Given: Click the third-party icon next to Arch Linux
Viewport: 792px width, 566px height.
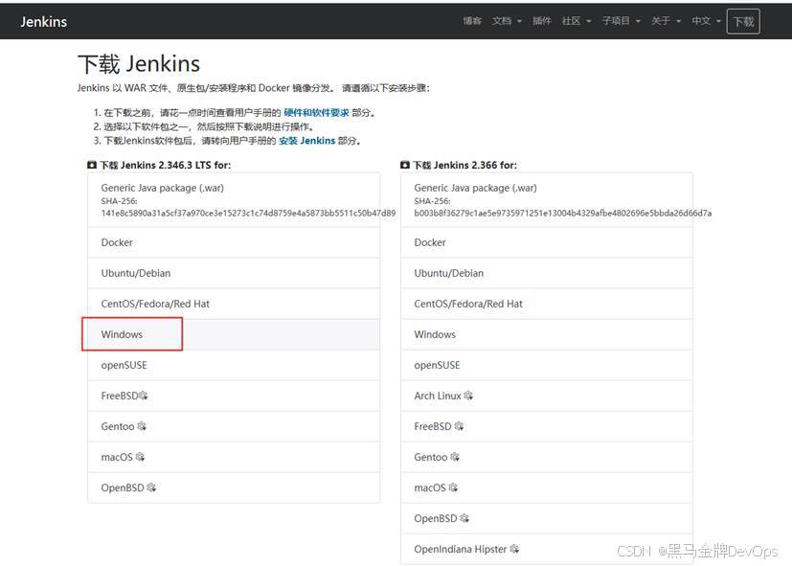Looking at the screenshot, I should click(468, 396).
